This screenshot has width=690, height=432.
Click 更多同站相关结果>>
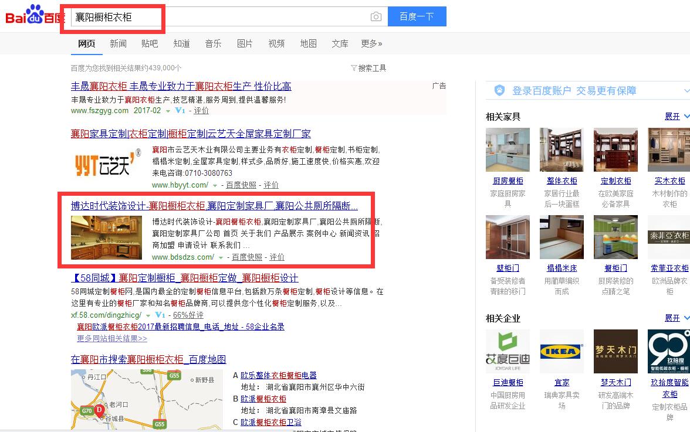tap(111, 338)
